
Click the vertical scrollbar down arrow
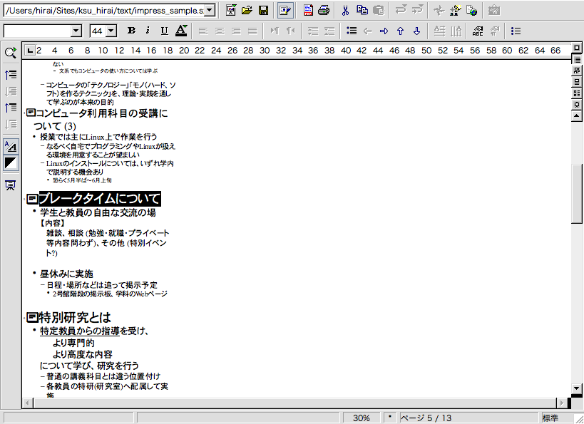coord(577,388)
